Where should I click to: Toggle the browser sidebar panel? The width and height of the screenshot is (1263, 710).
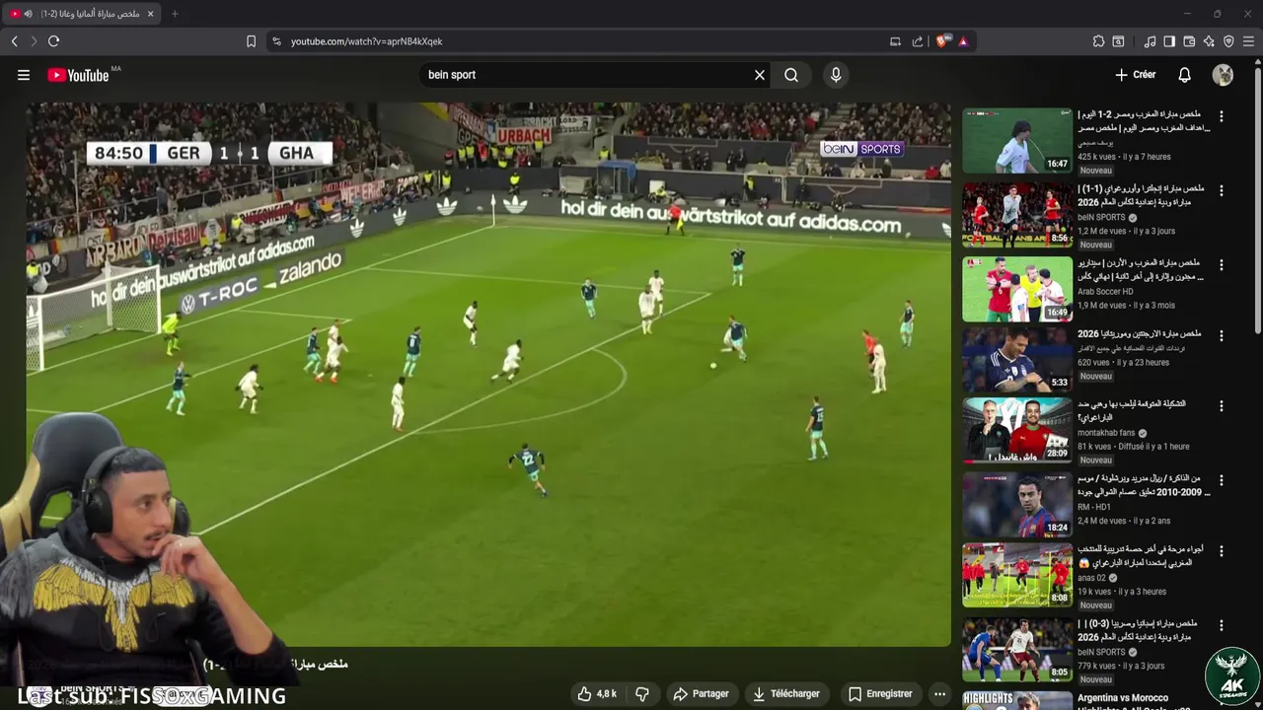pyautogui.click(x=1169, y=41)
